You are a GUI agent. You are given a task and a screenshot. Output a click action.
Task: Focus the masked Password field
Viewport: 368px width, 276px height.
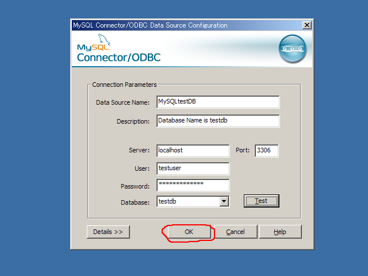click(193, 185)
